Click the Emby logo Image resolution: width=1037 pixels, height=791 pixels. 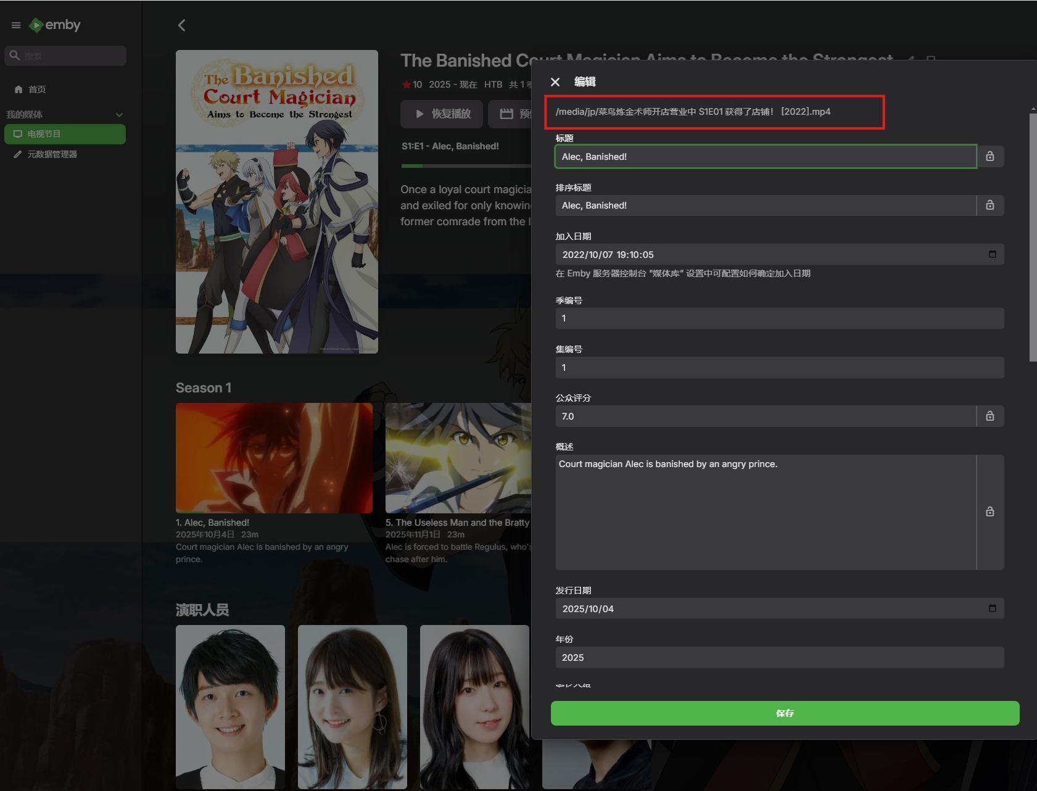[55, 25]
